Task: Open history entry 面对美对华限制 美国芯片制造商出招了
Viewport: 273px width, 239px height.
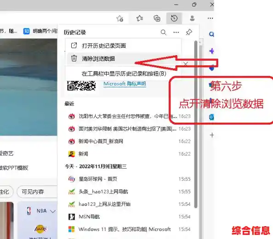Action: point(129,129)
